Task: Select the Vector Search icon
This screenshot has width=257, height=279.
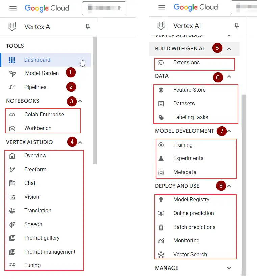Action: click(x=161, y=255)
